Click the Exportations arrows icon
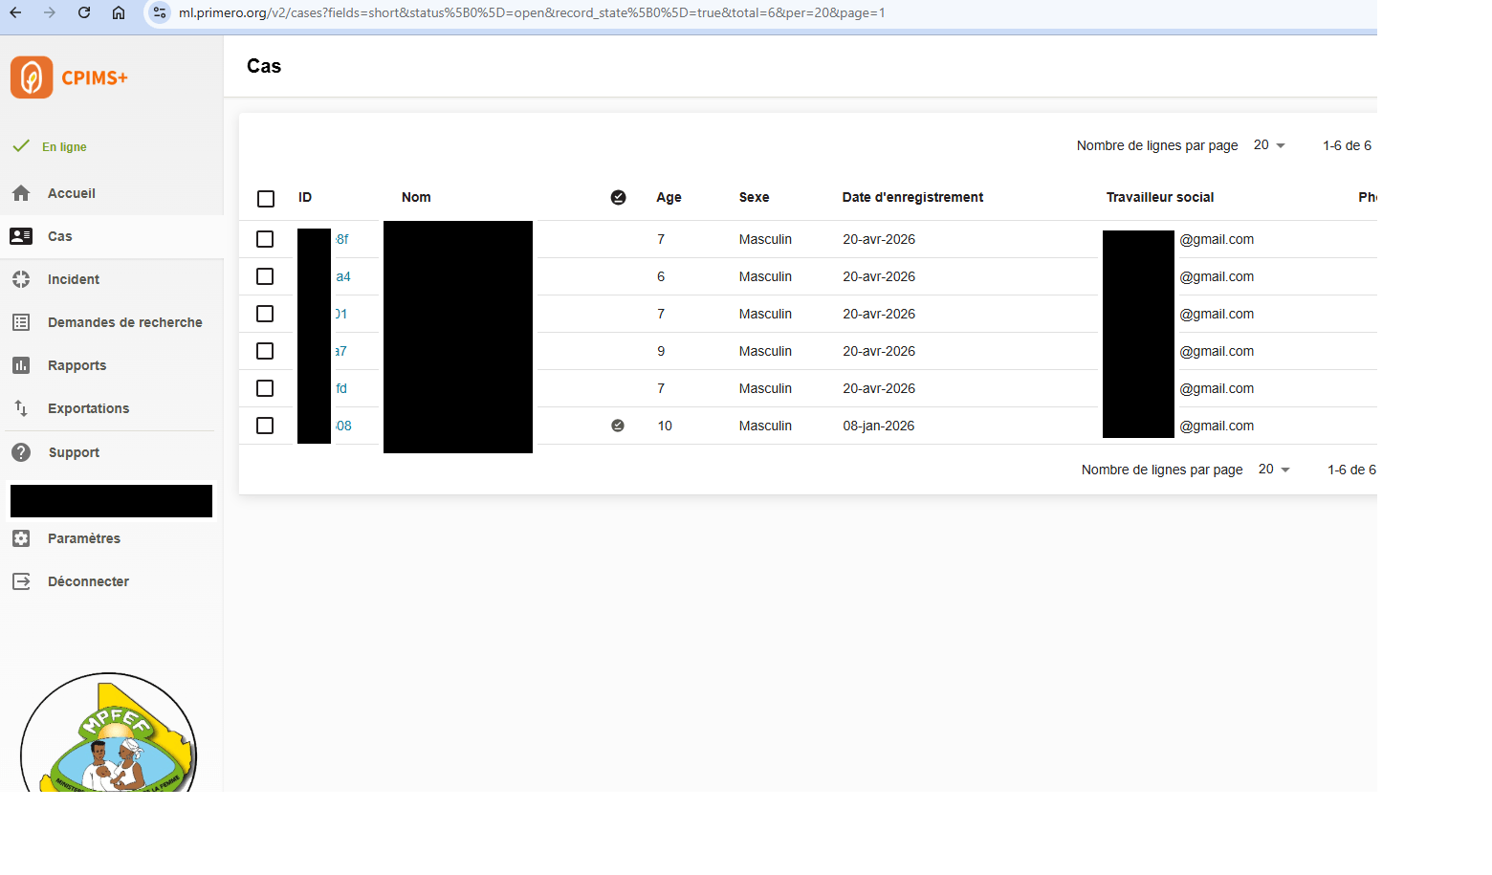 pos(21,408)
